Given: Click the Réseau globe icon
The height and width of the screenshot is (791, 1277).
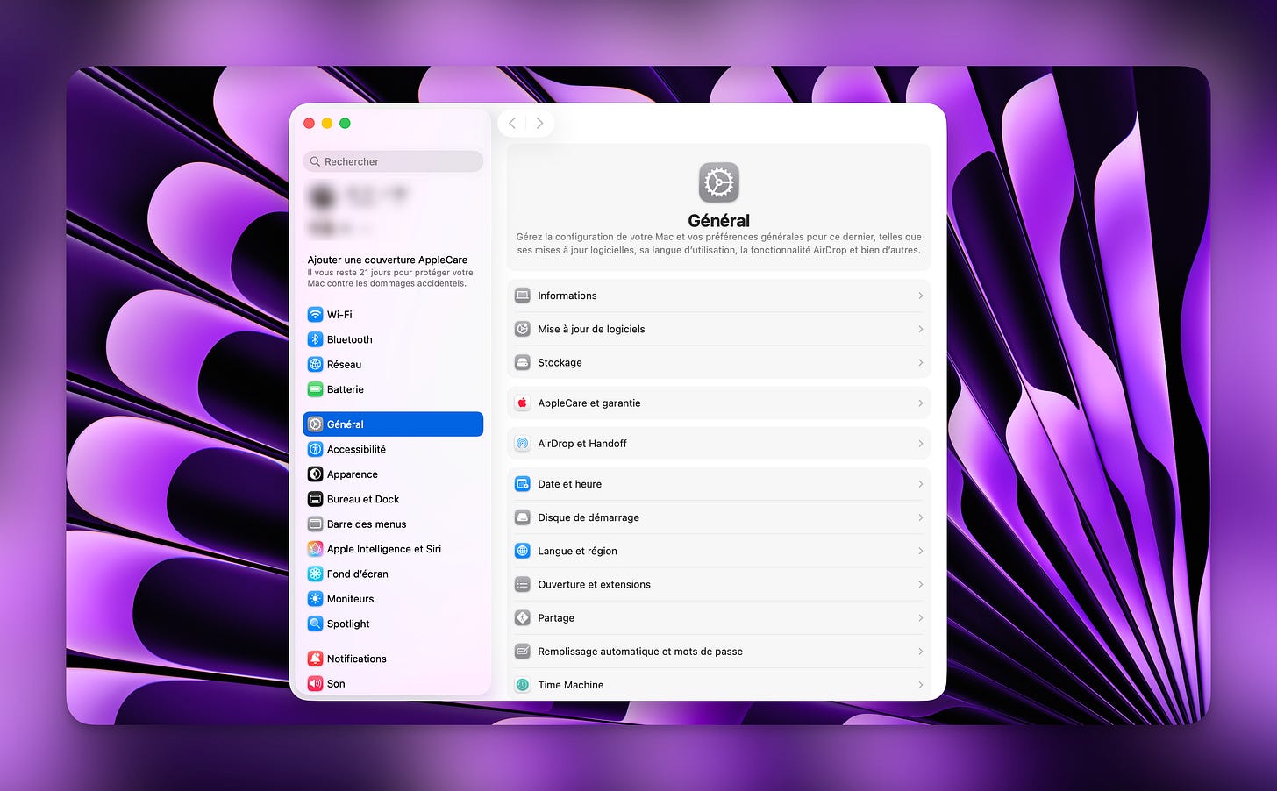Looking at the screenshot, I should click(x=316, y=364).
